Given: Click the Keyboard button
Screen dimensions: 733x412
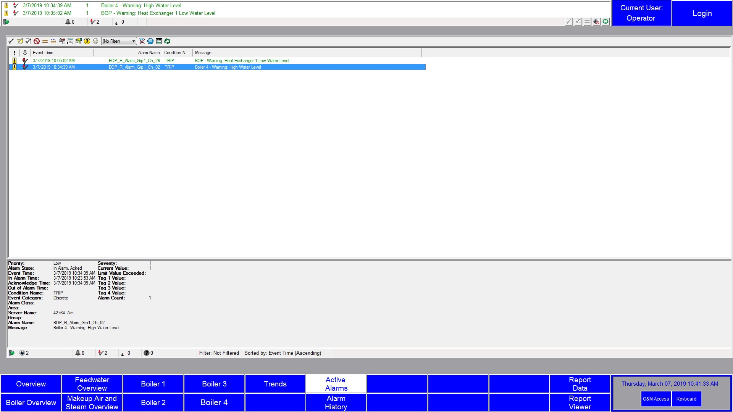Looking at the screenshot, I should [x=686, y=399].
